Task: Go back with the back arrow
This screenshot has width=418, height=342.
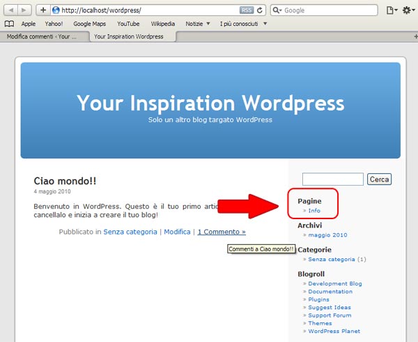Action: (11, 10)
